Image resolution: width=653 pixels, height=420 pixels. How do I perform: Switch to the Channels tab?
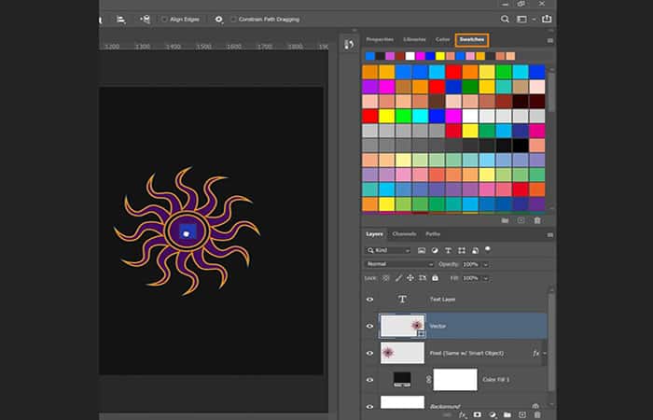pyautogui.click(x=404, y=233)
